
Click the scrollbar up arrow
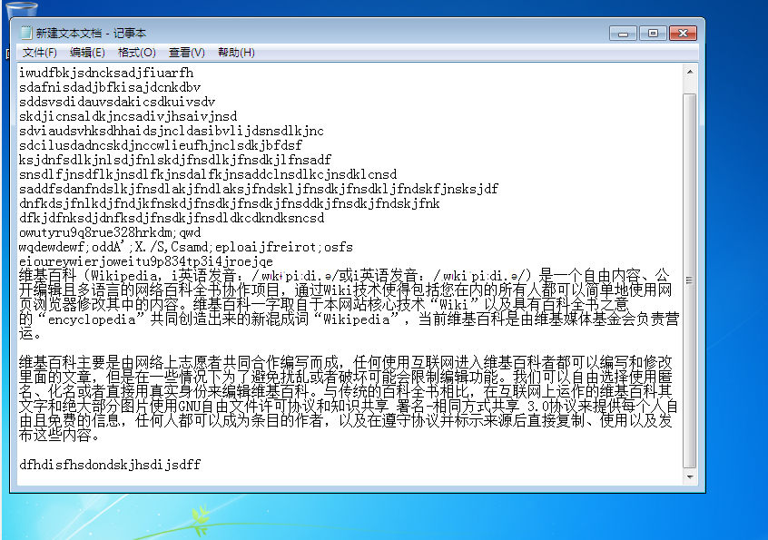[x=690, y=74]
